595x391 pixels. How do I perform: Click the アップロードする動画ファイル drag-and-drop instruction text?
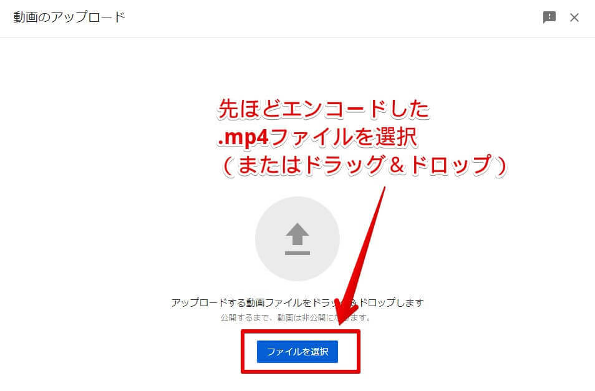tap(297, 302)
